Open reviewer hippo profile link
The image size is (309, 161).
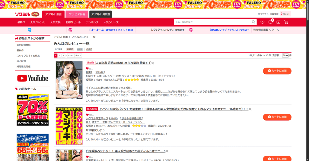[x=99, y=80]
